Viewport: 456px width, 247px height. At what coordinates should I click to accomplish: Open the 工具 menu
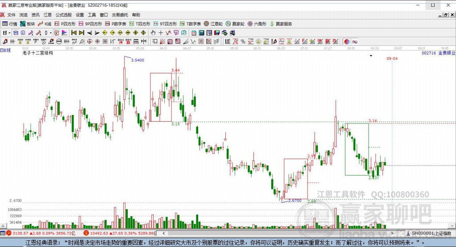tap(92, 15)
